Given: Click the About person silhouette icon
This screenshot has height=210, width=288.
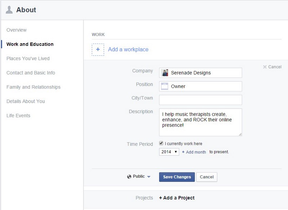Looking at the screenshot, I should coord(9,10).
